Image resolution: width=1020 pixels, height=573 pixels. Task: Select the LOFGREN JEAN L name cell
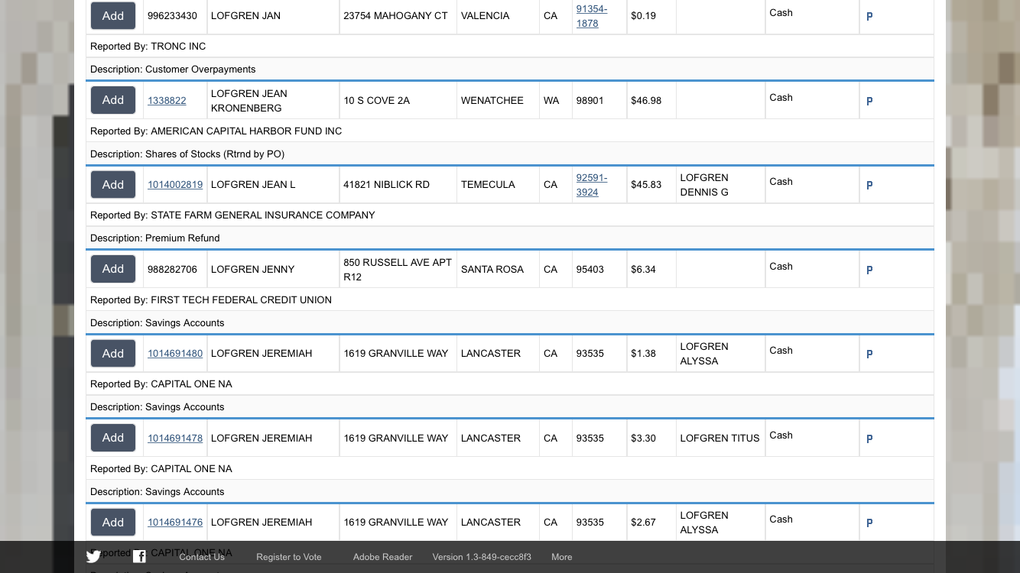[x=273, y=184]
